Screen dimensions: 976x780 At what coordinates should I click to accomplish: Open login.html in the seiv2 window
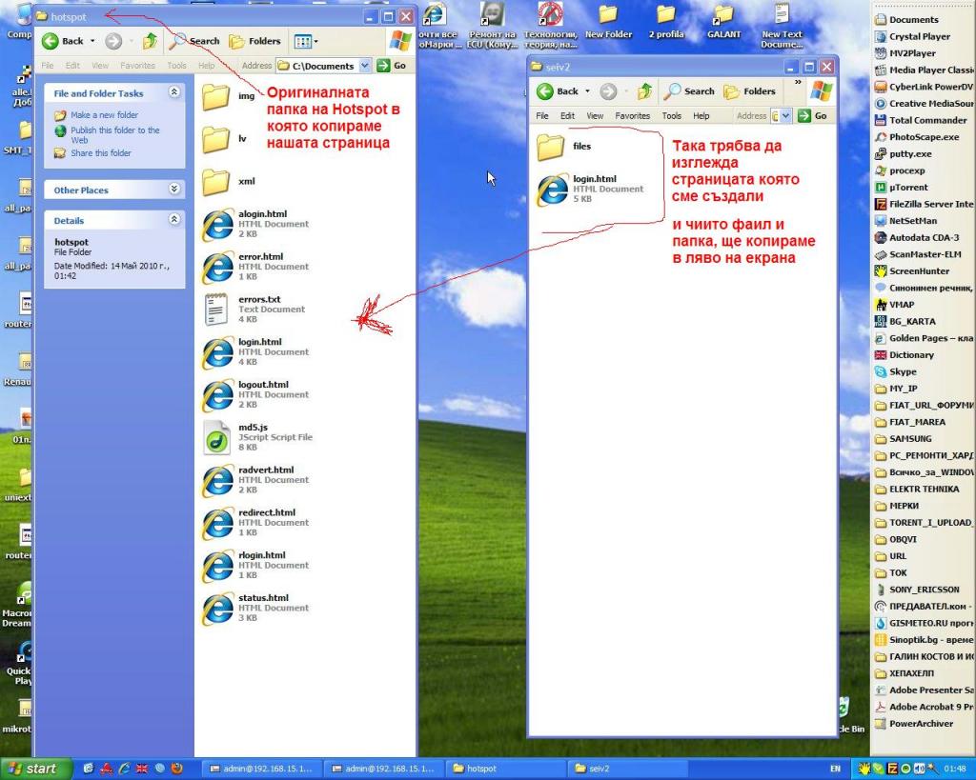coord(552,190)
